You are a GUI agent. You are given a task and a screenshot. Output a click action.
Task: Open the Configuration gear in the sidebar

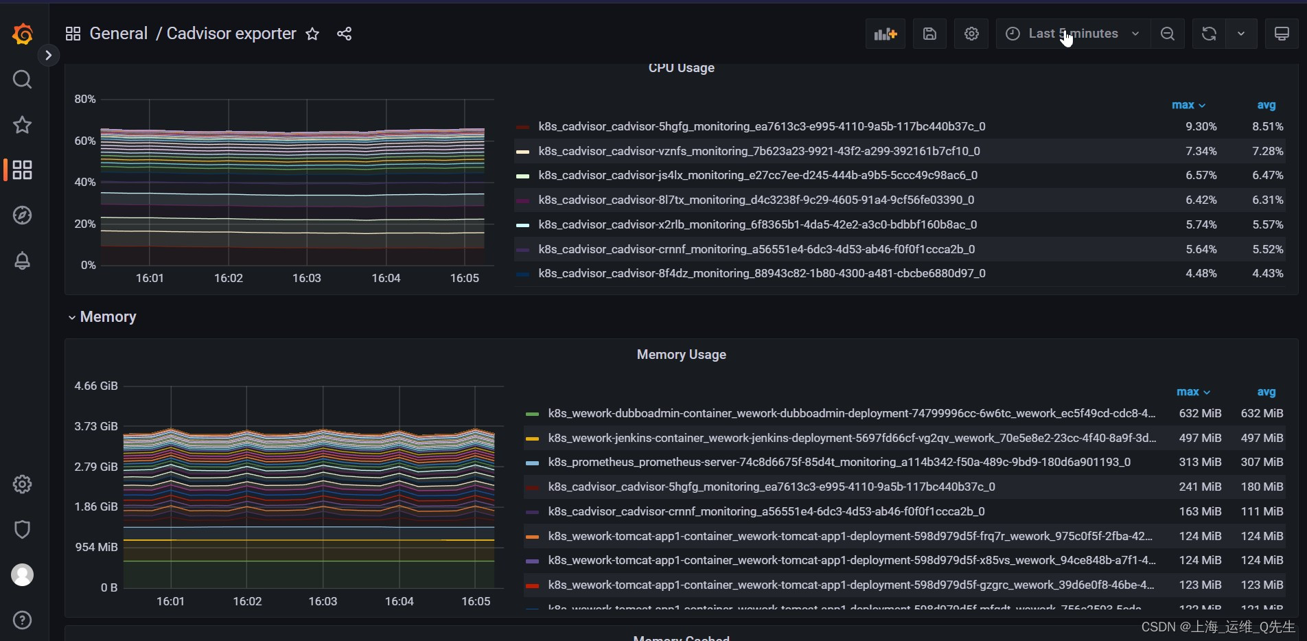pos(23,485)
